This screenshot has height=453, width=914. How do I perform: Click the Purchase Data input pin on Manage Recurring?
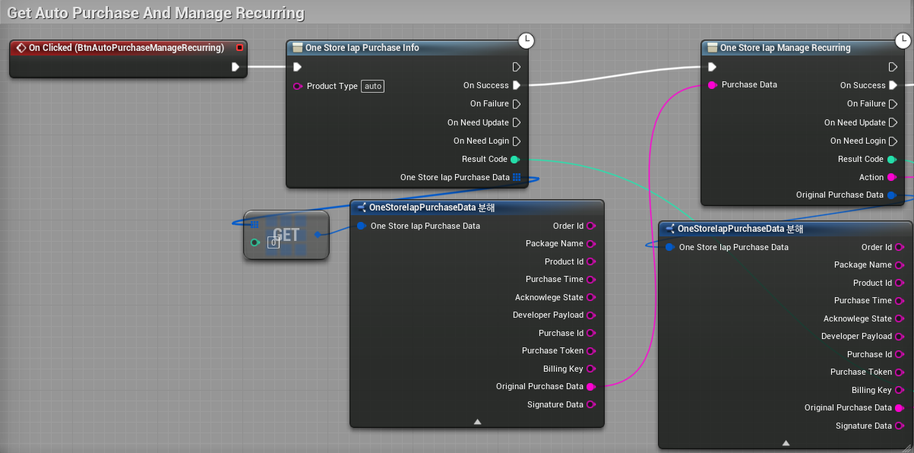pos(712,85)
